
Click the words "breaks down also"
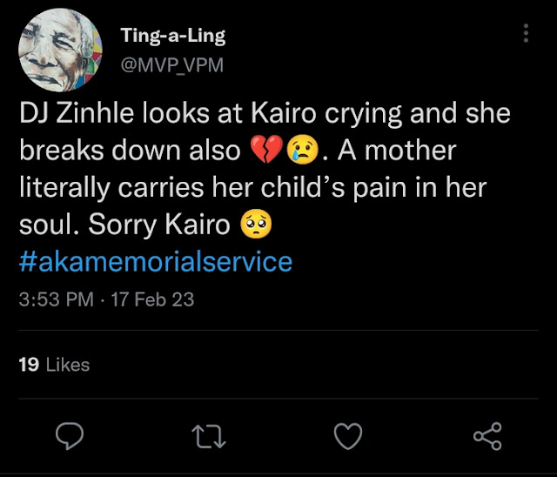coord(129,151)
